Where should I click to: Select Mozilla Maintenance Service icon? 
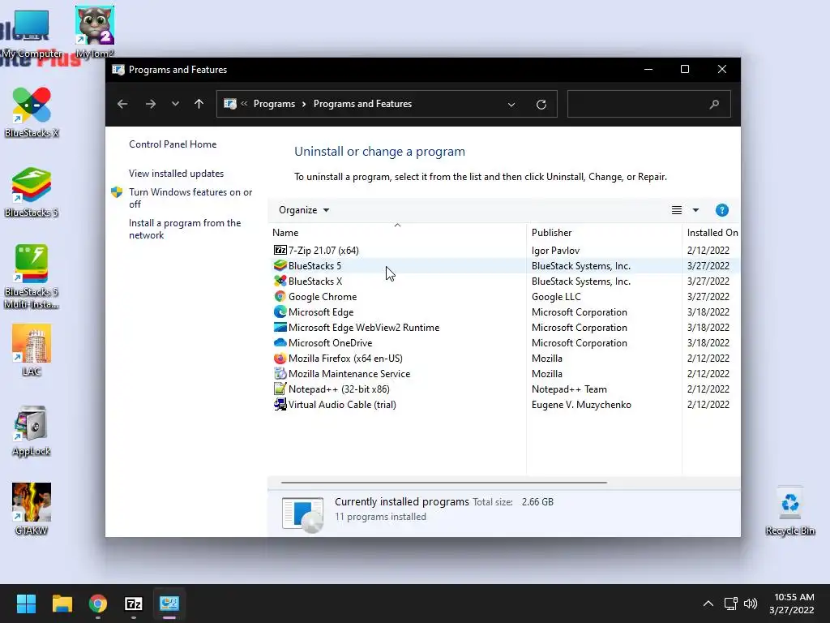280,373
